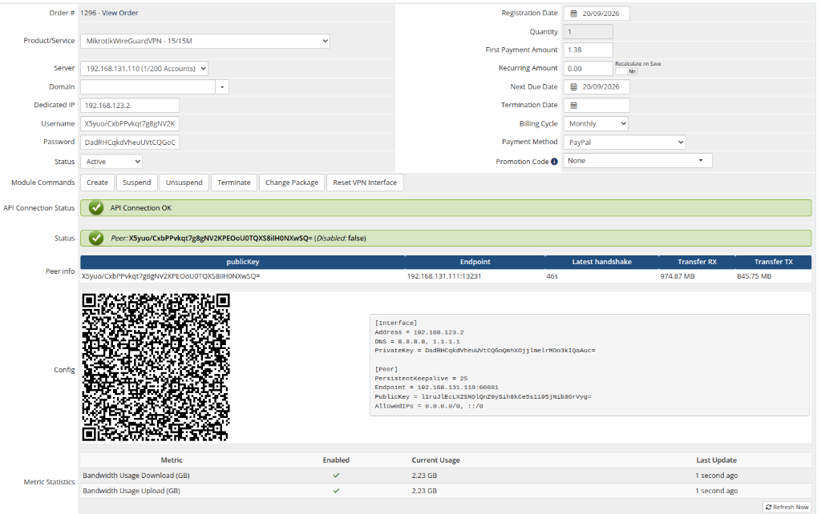Viewport: 821px width, 514px height.
Task: Click the Last Update column header
Action: point(716,460)
